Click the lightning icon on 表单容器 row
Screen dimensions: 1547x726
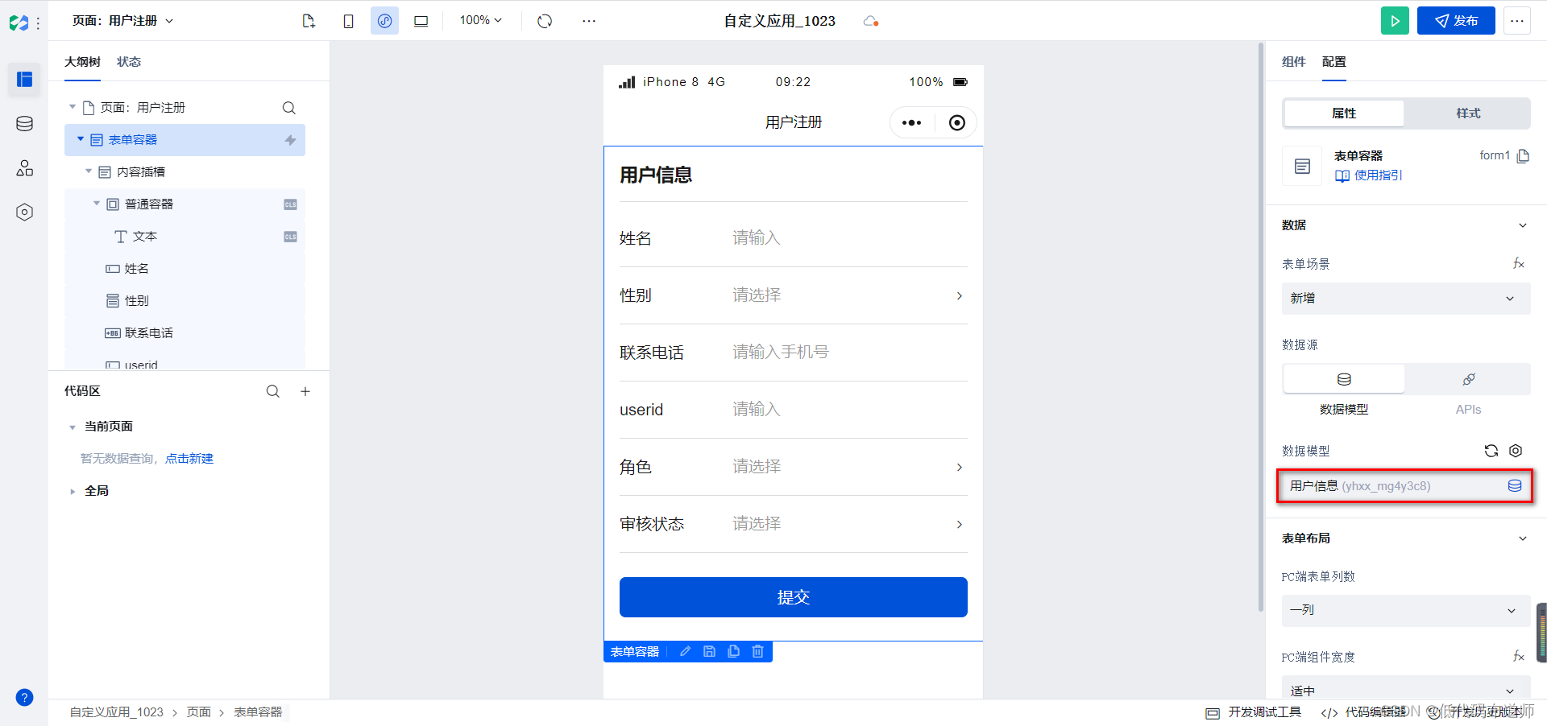[x=290, y=140]
